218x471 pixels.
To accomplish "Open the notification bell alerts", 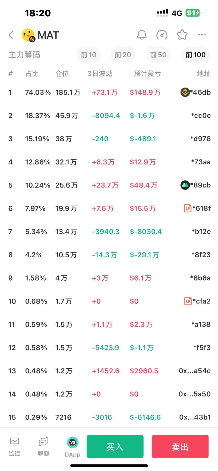I will (x=142, y=35).
